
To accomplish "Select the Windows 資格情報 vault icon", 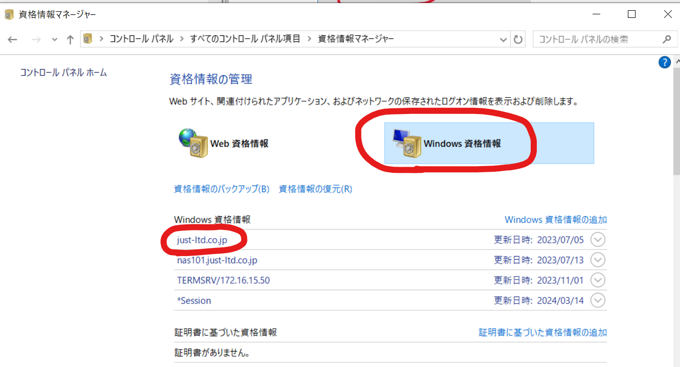I will click(x=406, y=143).
